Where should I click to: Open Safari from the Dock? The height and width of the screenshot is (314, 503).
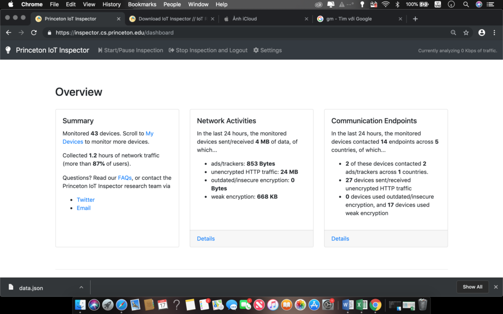121,305
